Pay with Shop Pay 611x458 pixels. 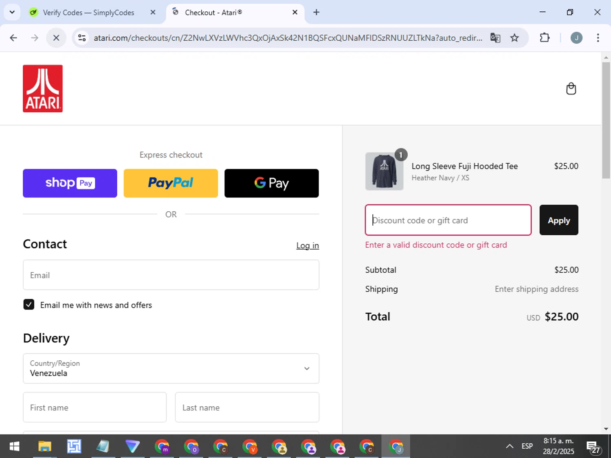[x=70, y=183]
